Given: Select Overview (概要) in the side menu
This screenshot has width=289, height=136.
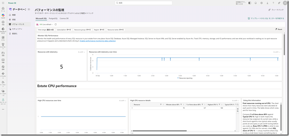Looking at the screenshot, I should [19, 15].
